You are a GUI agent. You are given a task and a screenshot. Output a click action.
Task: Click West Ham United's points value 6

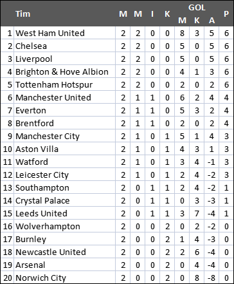coord(226,33)
